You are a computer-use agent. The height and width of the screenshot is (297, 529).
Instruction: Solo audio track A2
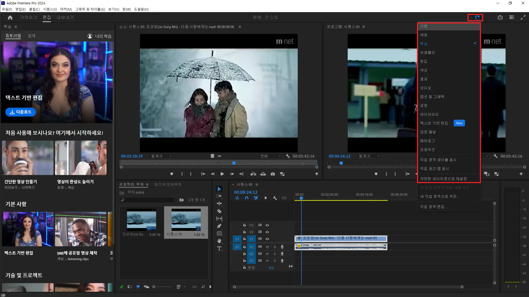275,254
